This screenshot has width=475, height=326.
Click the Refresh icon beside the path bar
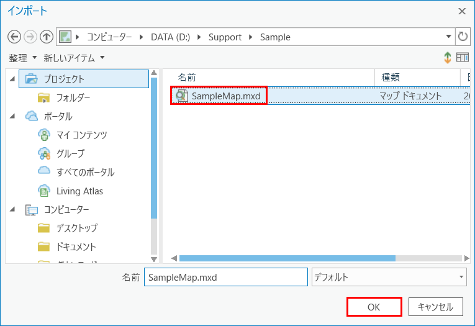(x=463, y=37)
